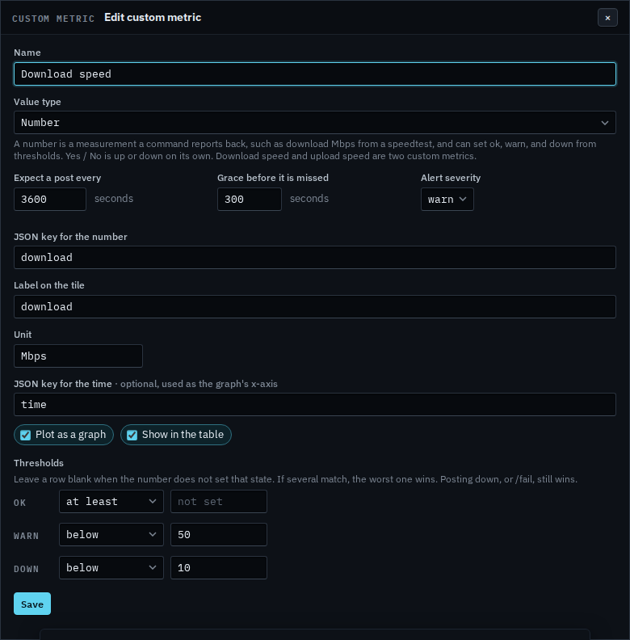This screenshot has height=640, width=630.
Task: Click the Thresholds section heading
Action: tap(39, 463)
